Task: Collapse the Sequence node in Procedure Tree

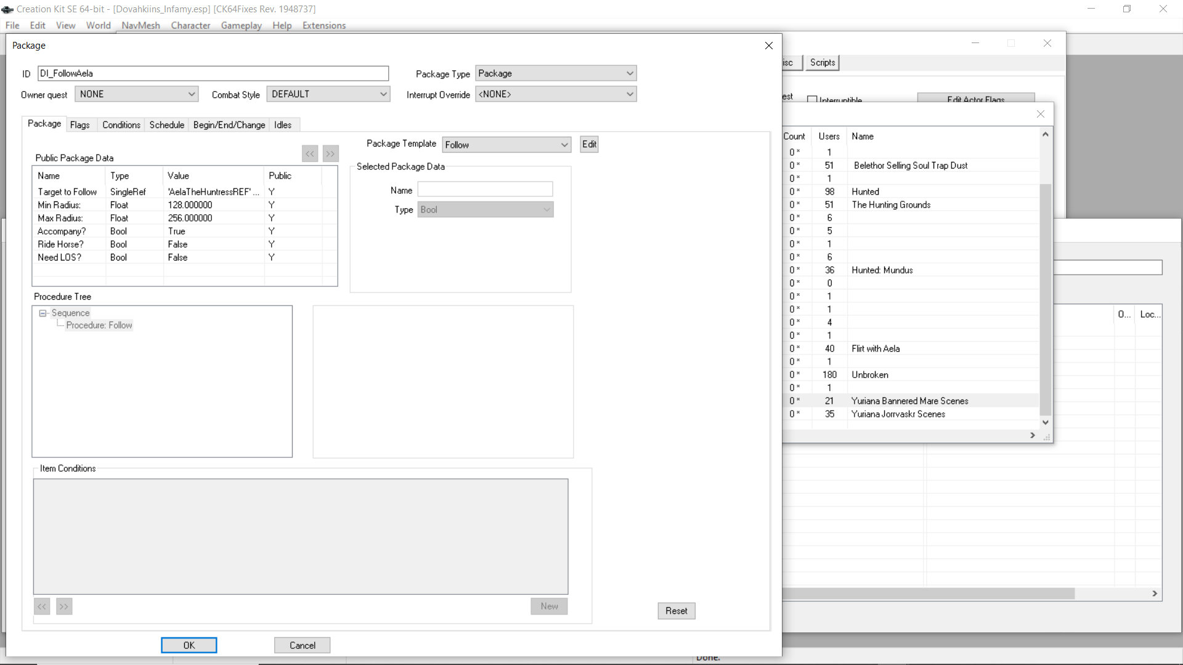Action: (43, 313)
